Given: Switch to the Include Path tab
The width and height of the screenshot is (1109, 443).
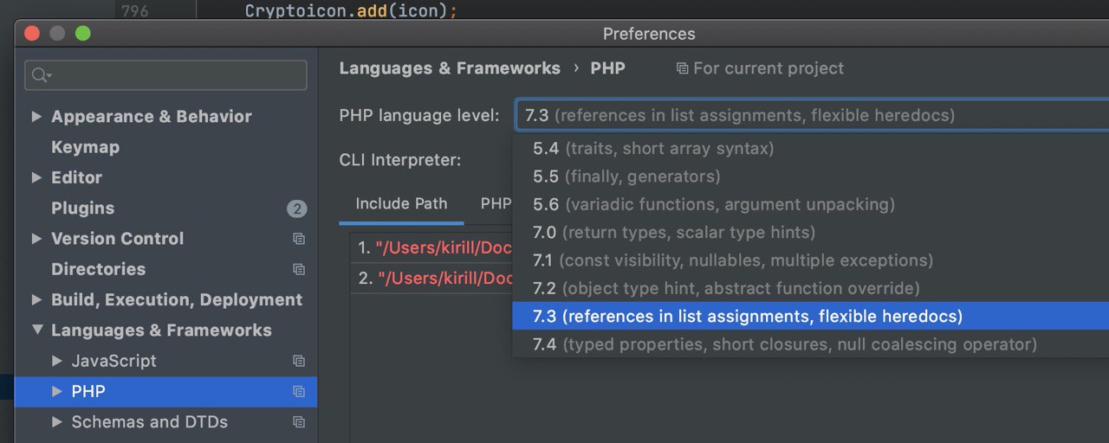Looking at the screenshot, I should pos(401,204).
